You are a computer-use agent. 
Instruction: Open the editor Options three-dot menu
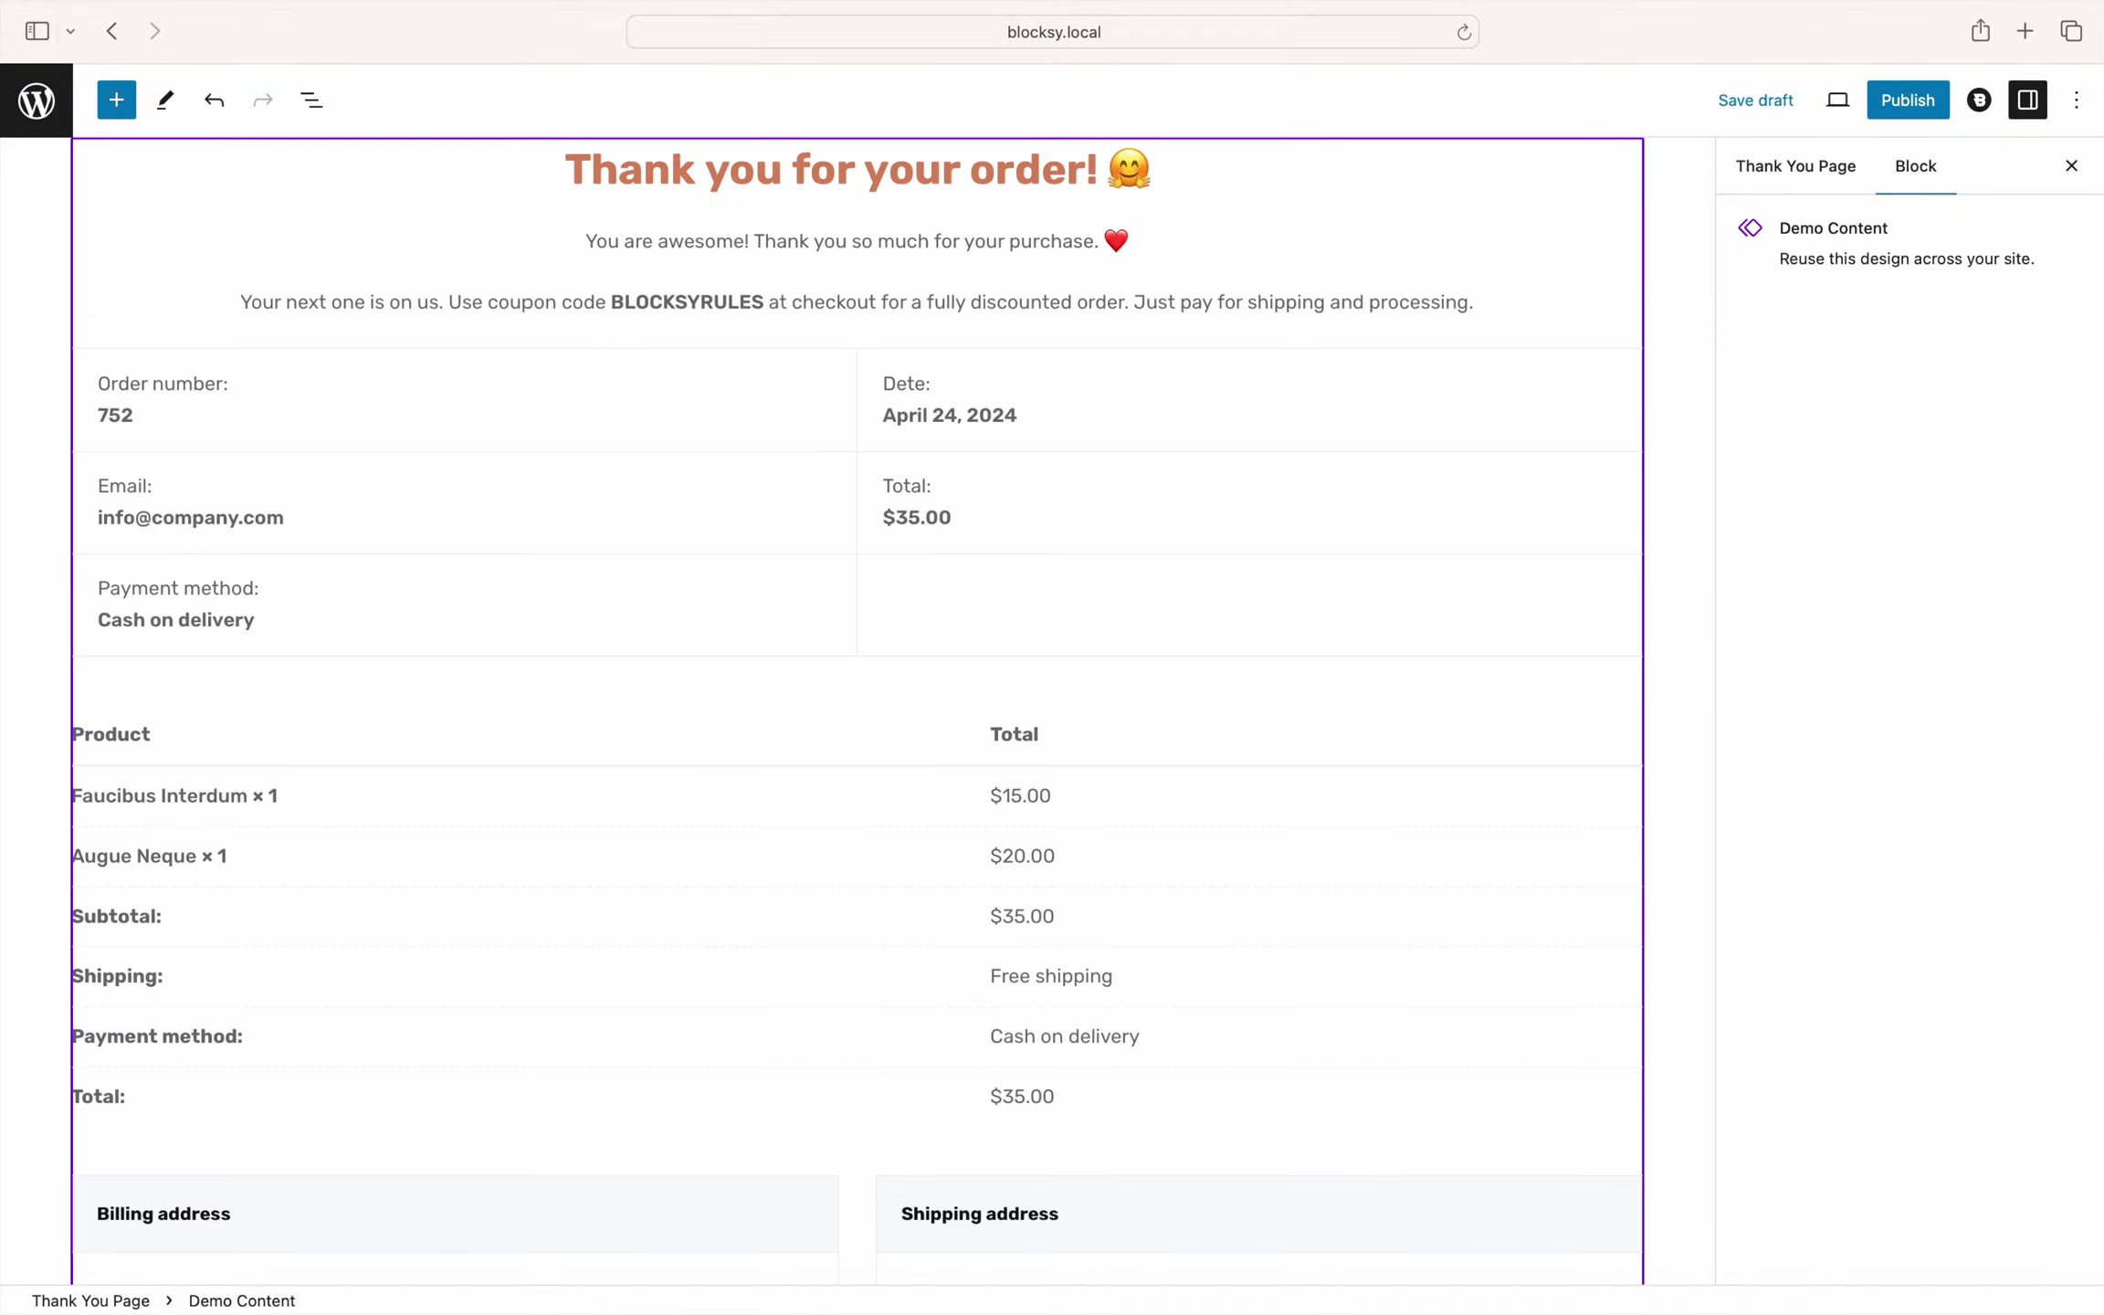pyautogui.click(x=2077, y=100)
